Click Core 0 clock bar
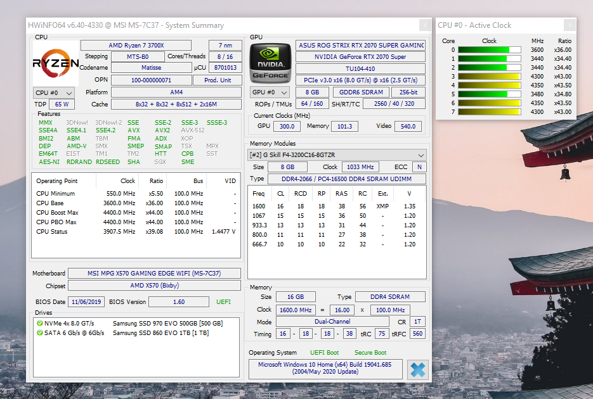This screenshot has width=593, height=399. tap(490, 50)
